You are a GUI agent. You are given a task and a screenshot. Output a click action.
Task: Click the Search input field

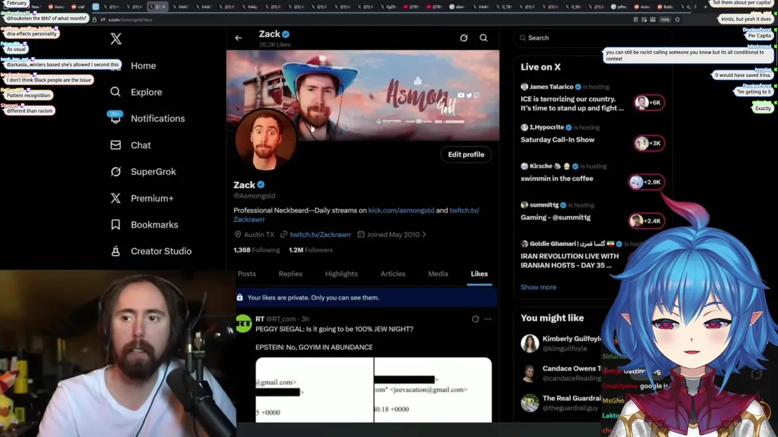(x=593, y=38)
